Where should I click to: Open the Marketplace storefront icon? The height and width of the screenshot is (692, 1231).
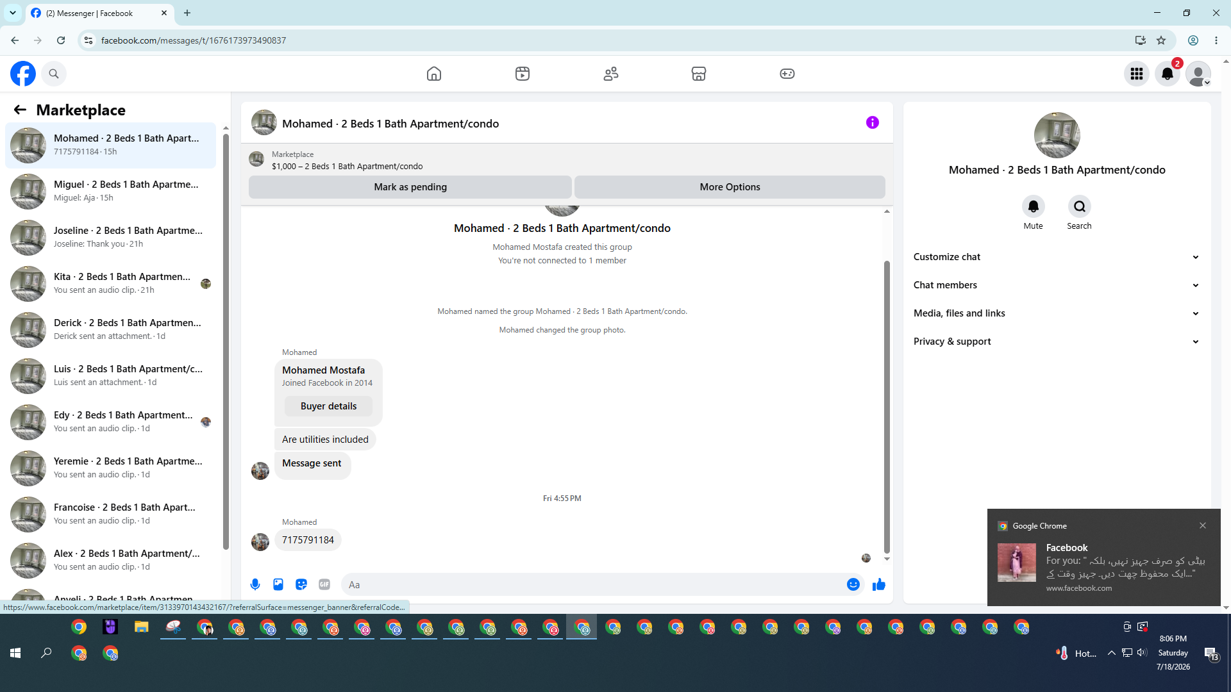coord(699,74)
